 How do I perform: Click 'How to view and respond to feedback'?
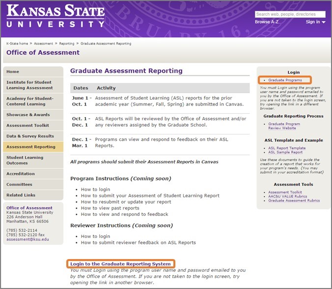(x=125, y=214)
